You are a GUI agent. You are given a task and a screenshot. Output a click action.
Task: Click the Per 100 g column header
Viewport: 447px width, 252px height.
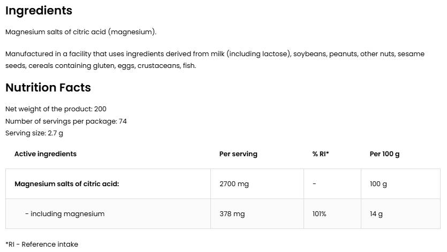point(384,154)
